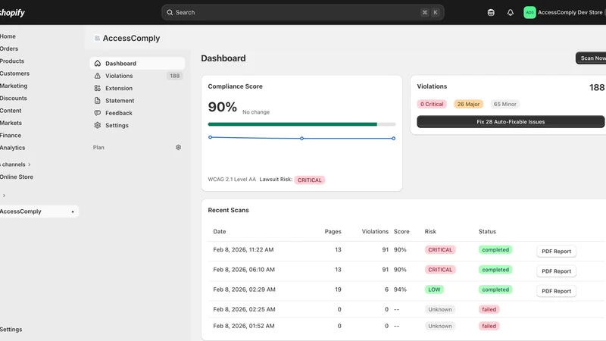Open AccessComply Settings nav item
606x341 pixels.
pos(137,125)
